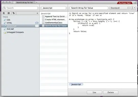
Task: Click the tags view icon in sidebar
Action: pyautogui.click(x=14, y=13)
